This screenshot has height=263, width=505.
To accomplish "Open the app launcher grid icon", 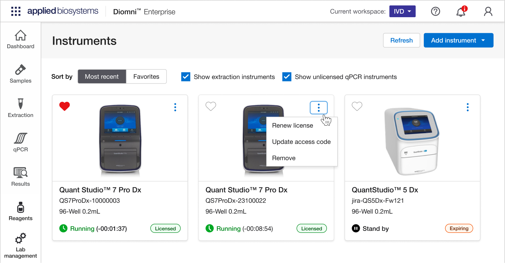I will [16, 11].
